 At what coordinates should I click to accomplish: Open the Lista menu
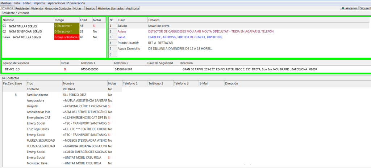pyautogui.click(x=17, y=3)
